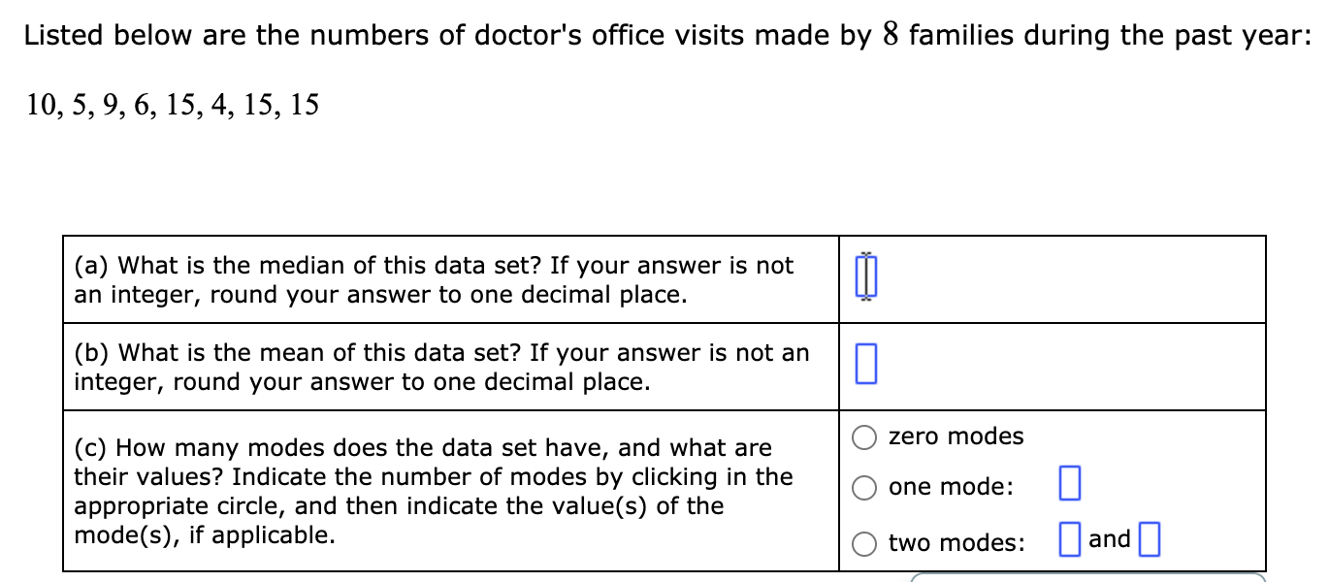
Task: Pick the two modes radio button
Action: pos(865,544)
